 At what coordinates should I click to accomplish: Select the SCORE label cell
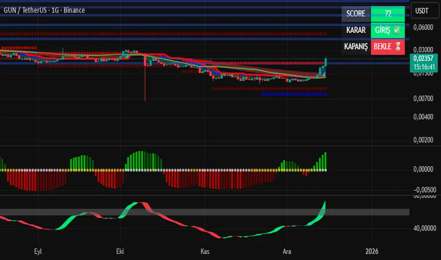(356, 13)
